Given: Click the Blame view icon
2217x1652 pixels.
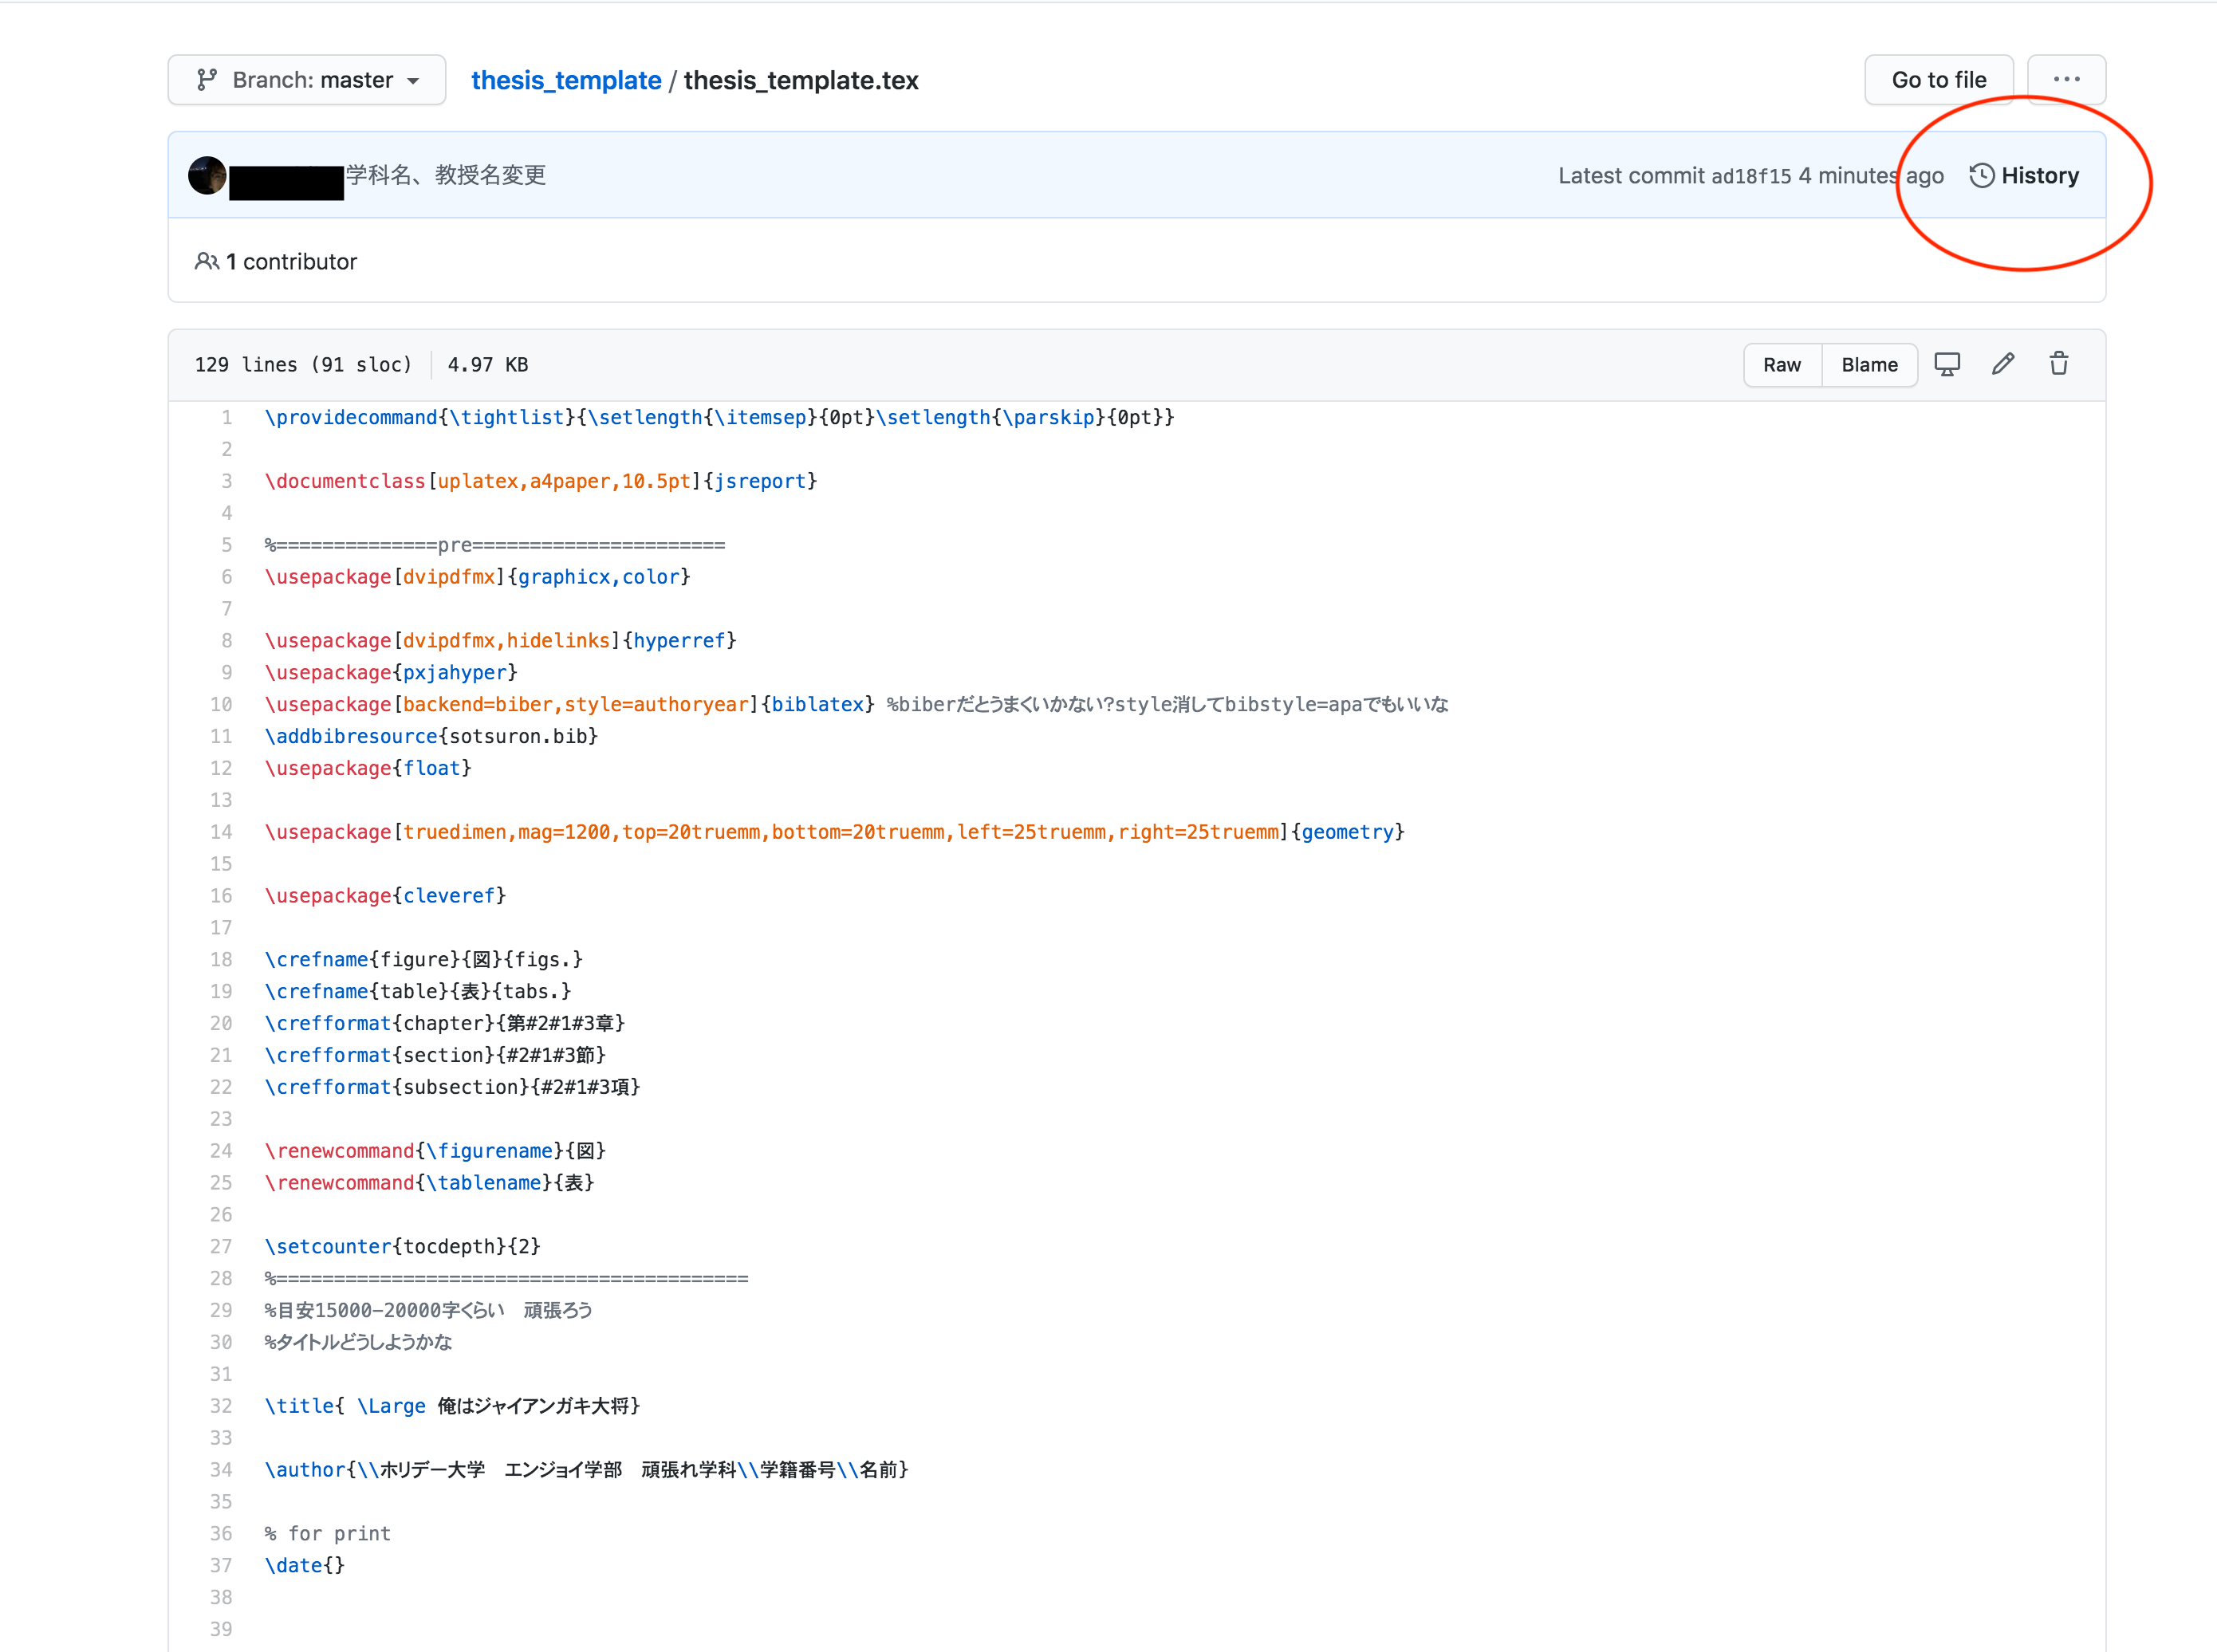Looking at the screenshot, I should [x=1868, y=364].
